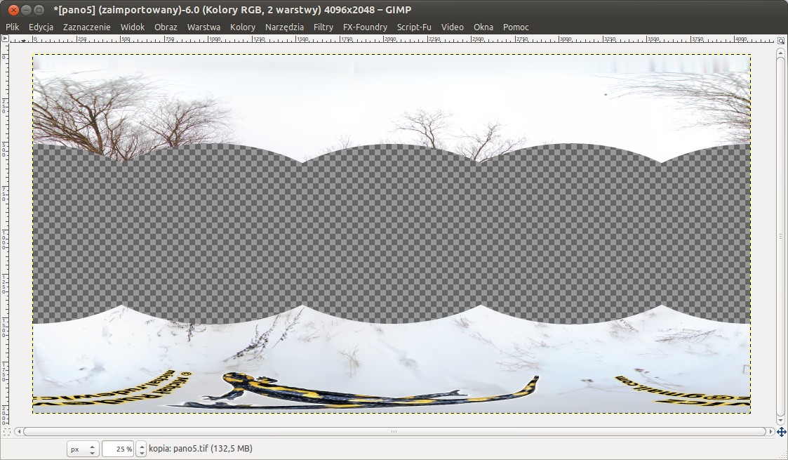Viewport: 788px width, 460px height.
Task: Click the horizontal scrollbar left arrow
Action: 18,431
